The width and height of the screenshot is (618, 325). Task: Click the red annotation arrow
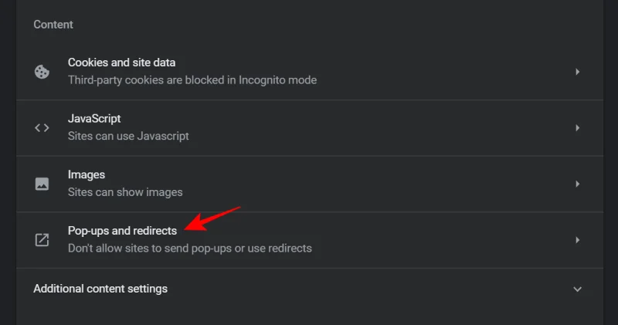tap(216, 218)
